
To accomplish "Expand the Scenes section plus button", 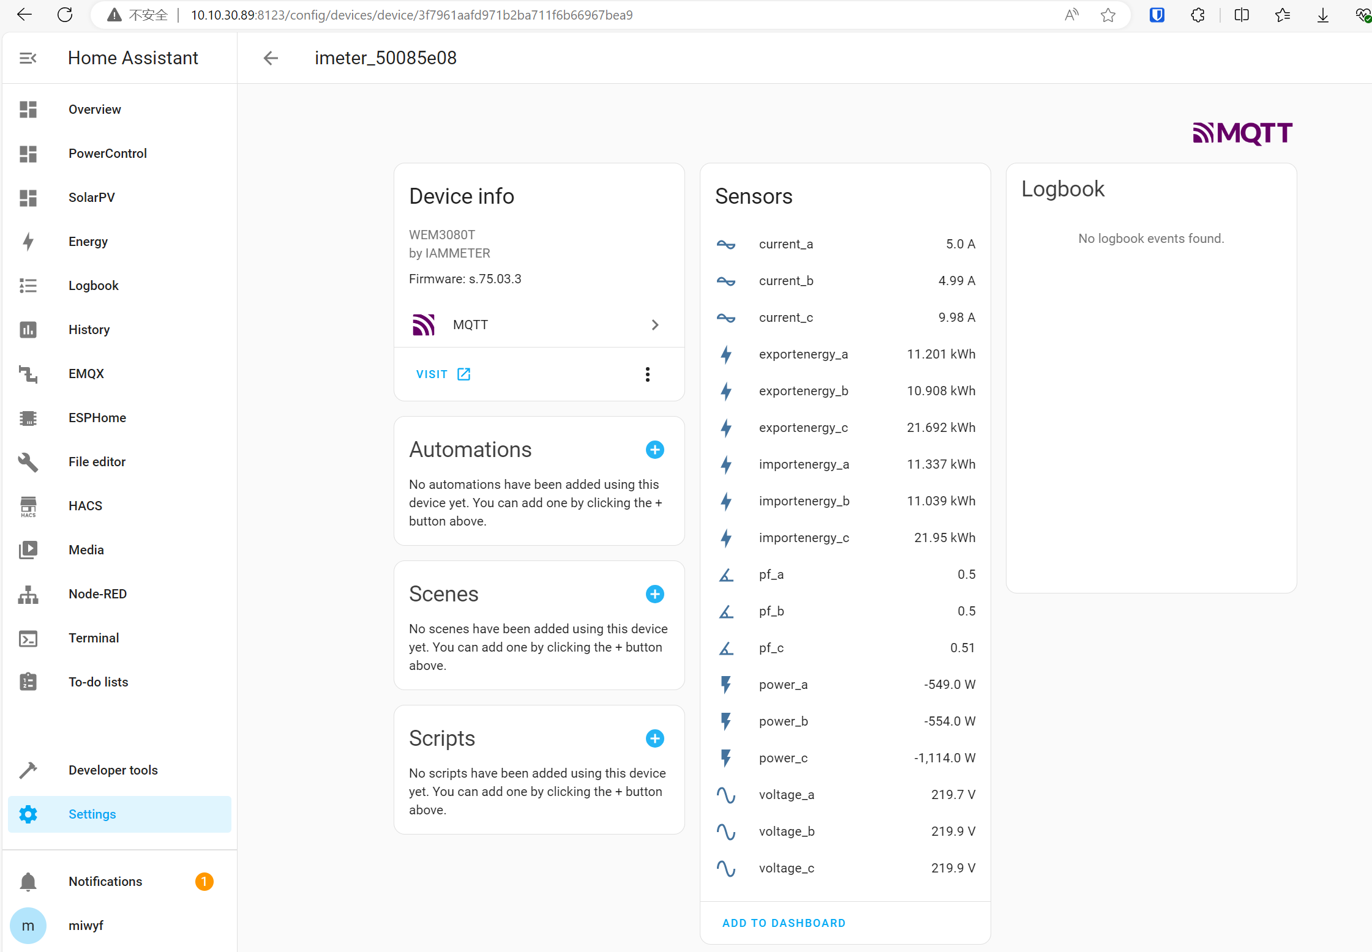I will [x=654, y=593].
